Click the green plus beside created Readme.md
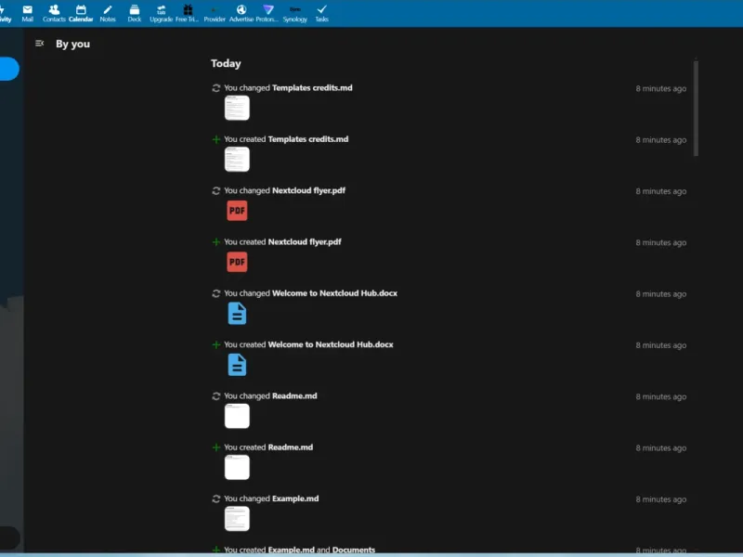The width and height of the screenshot is (743, 557). 216,447
